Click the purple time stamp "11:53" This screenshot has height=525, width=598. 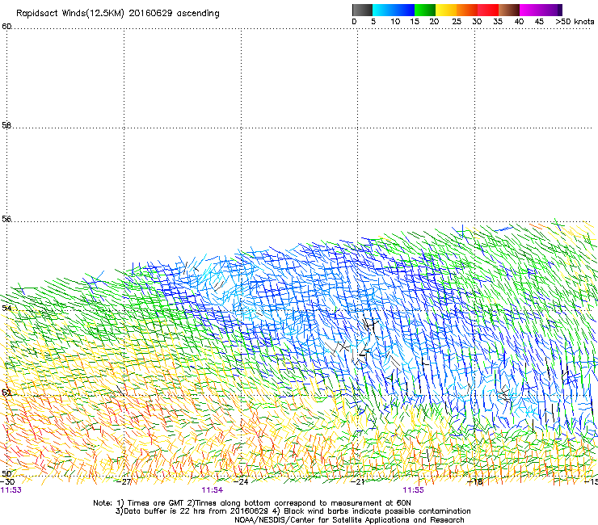tap(11, 490)
